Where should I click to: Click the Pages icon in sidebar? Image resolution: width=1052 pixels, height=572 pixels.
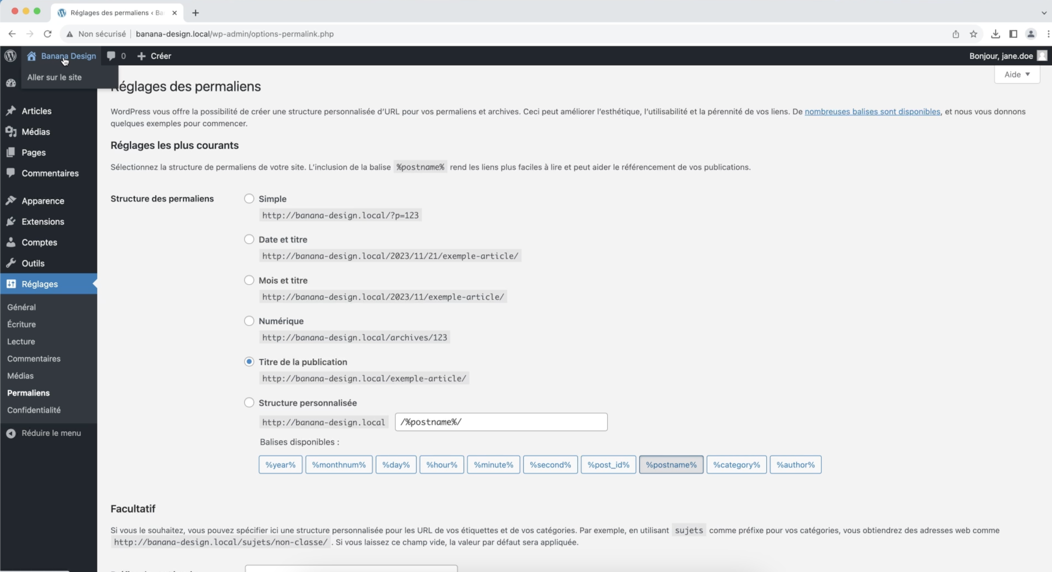[11, 152]
